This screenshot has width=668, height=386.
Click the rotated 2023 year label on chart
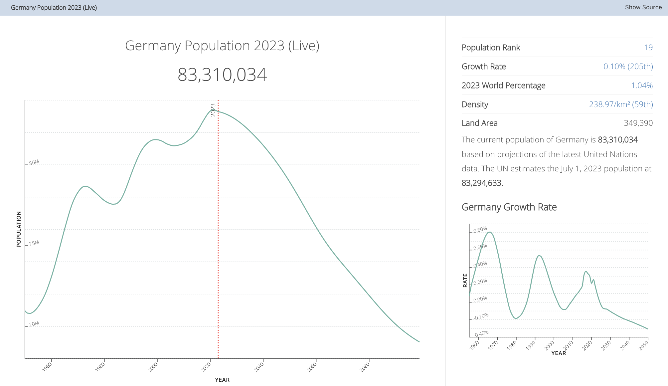213,110
